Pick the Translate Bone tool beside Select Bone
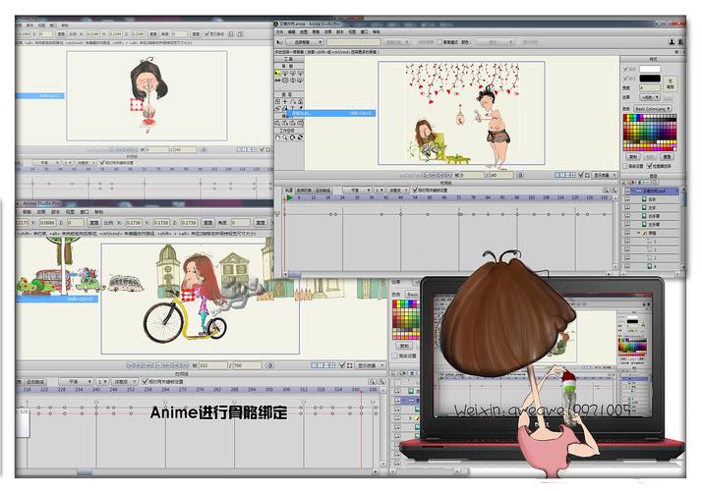 coord(285,74)
